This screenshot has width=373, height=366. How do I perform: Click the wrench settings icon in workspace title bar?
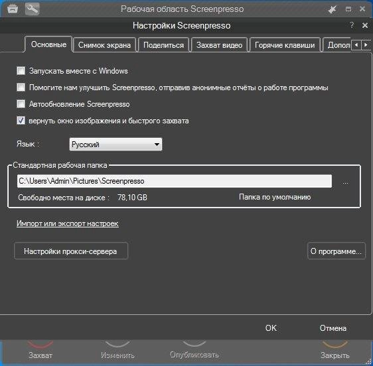click(32, 9)
